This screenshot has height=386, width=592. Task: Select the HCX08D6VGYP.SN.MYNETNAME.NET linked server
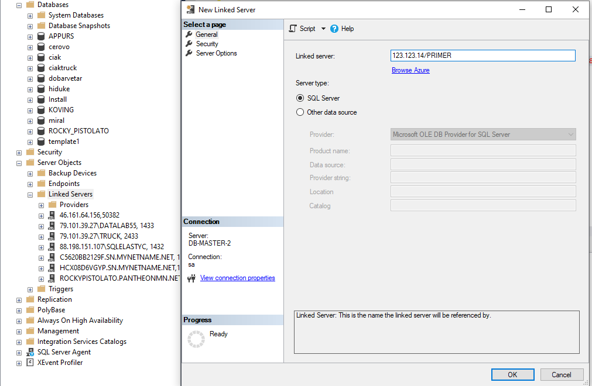[x=119, y=268]
